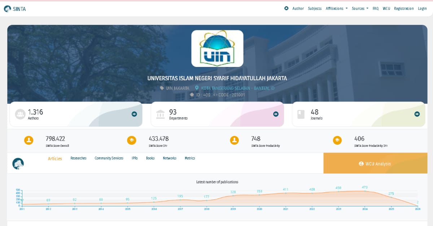Image resolution: width=433 pixels, height=226 pixels.
Task: Open the WCU Analysis panel
Action: click(375, 163)
